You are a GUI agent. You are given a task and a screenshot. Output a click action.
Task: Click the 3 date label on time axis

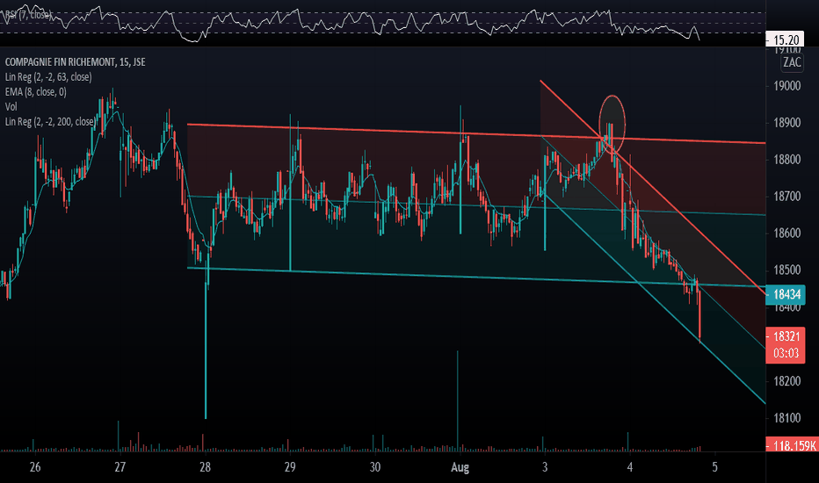tap(545, 467)
